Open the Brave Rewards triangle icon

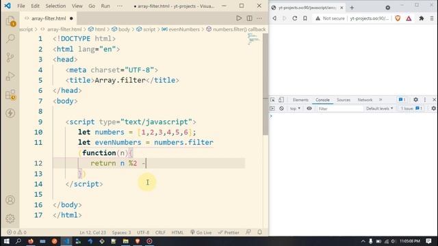(x=409, y=18)
